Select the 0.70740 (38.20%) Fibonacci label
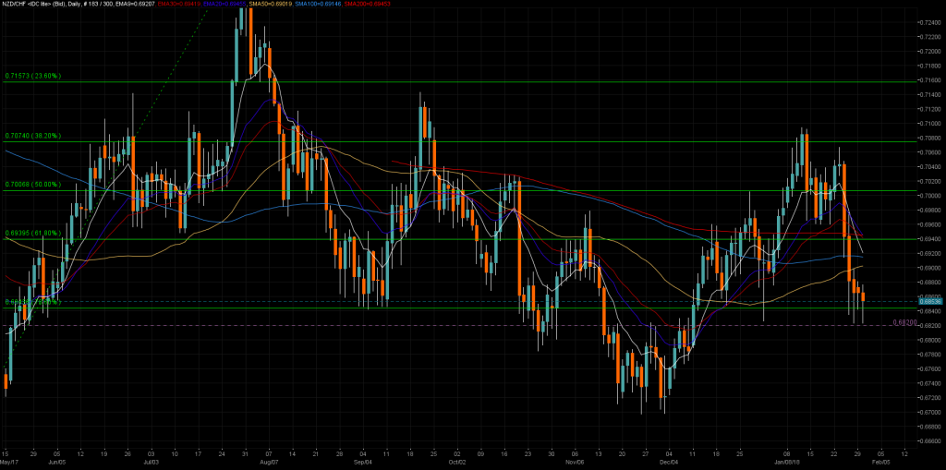The width and height of the screenshot is (946, 470). point(33,137)
